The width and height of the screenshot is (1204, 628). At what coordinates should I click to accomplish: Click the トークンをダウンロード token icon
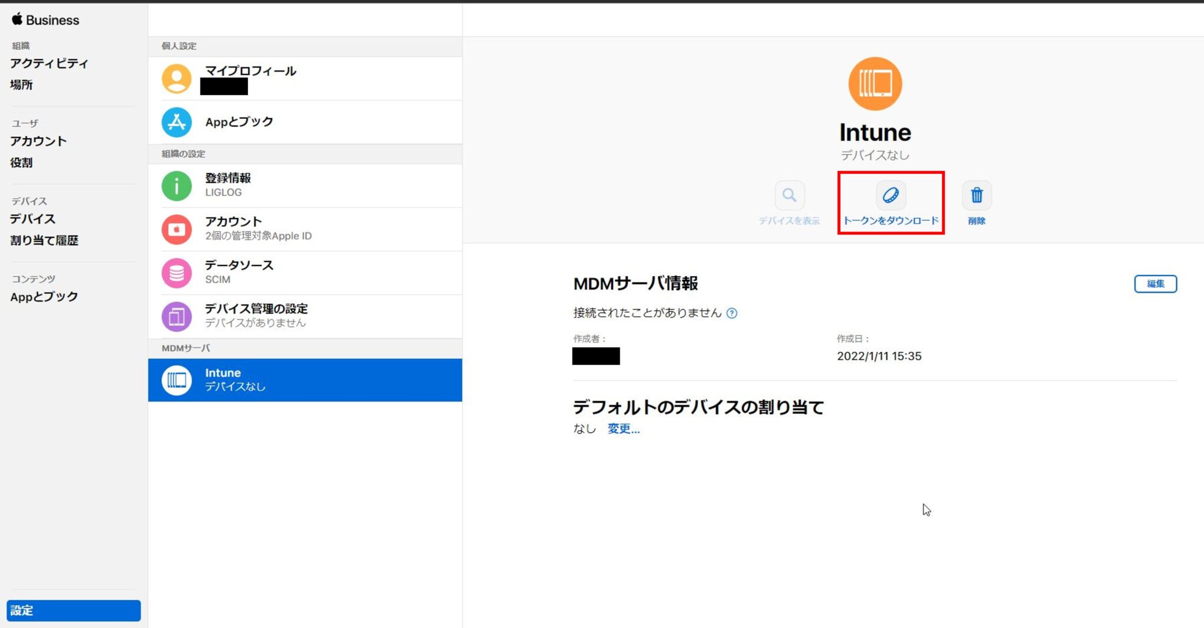[891, 196]
